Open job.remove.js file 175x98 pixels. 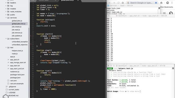(17, 33)
